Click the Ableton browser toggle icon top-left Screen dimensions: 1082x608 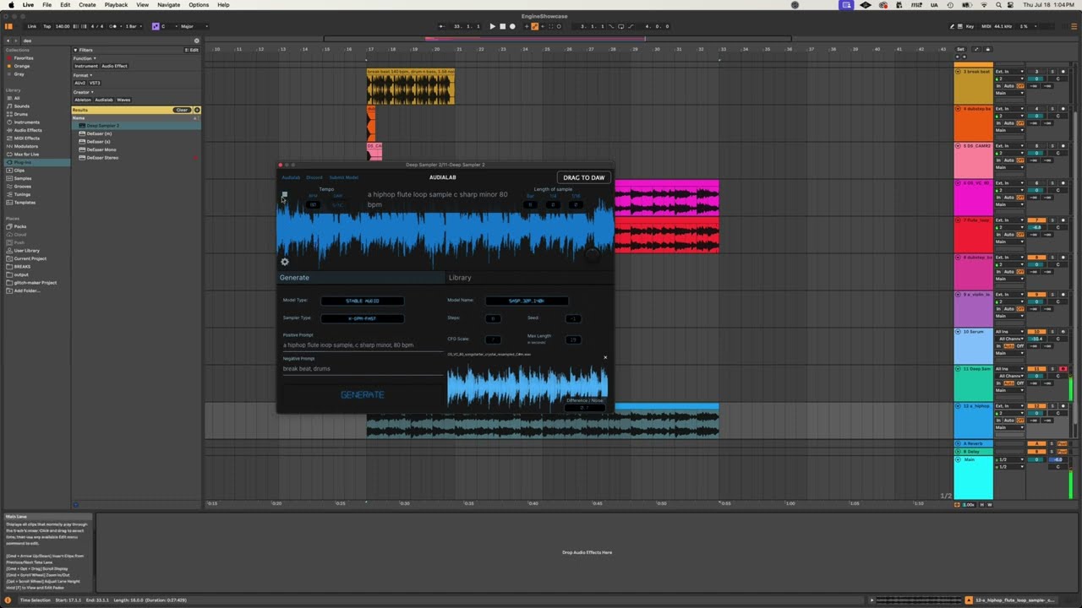9,26
